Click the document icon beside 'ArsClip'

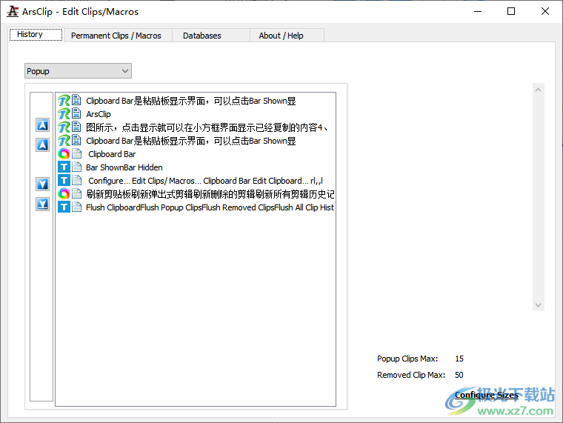click(76, 113)
